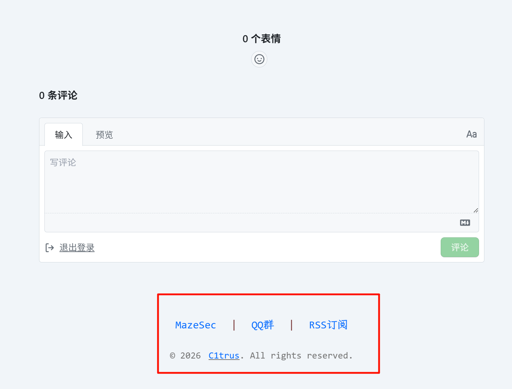
Task: Click separator between QQ群 and RSS订阅
Action: (x=292, y=325)
